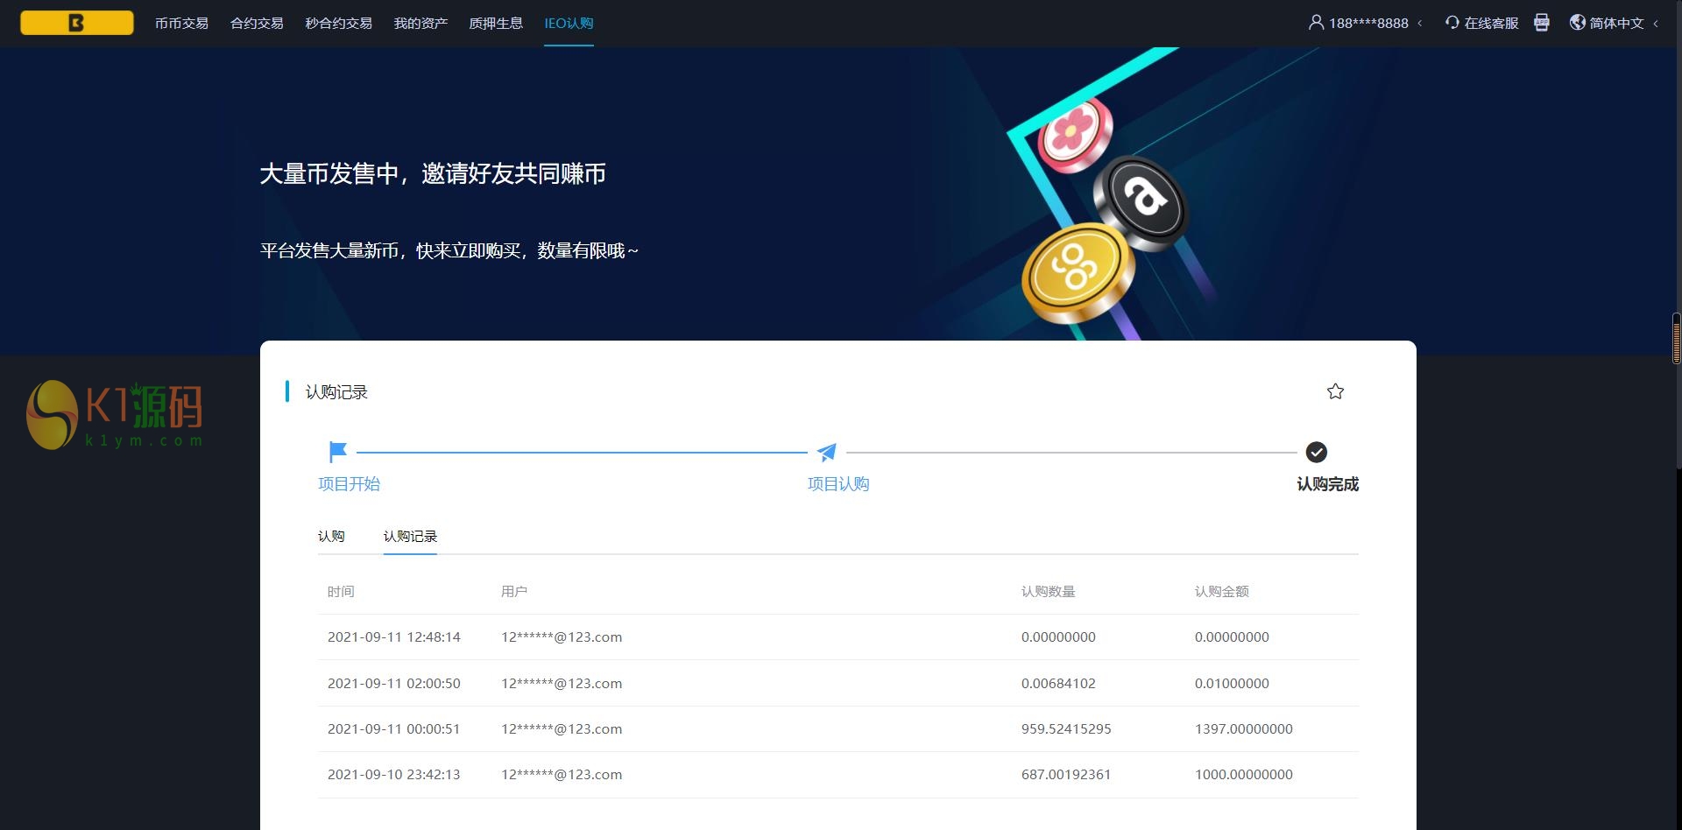
Task: Select the 认购记录 tab
Action: (410, 536)
